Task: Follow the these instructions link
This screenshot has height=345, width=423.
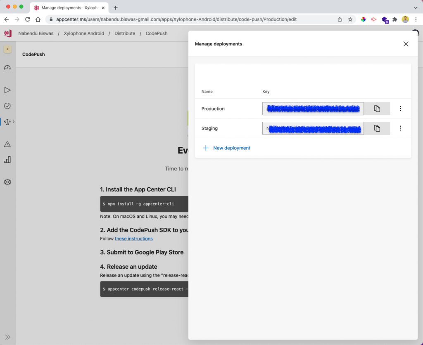Action: [x=134, y=239]
